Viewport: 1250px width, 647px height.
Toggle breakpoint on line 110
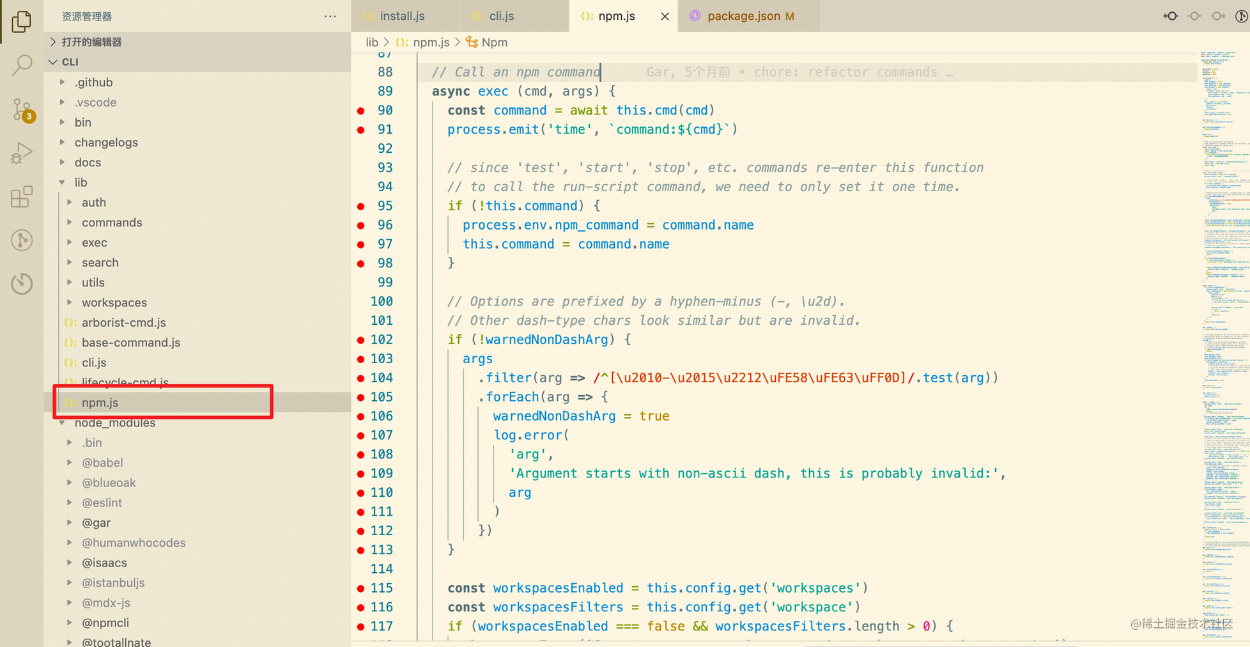[361, 493]
